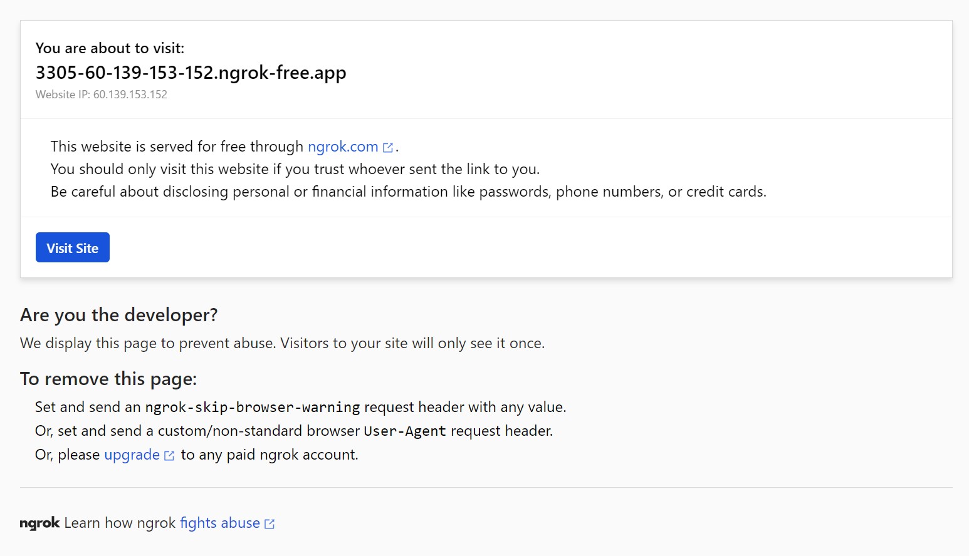Click the ngrok logo in the footer
This screenshot has height=556, width=969.
coord(39,523)
